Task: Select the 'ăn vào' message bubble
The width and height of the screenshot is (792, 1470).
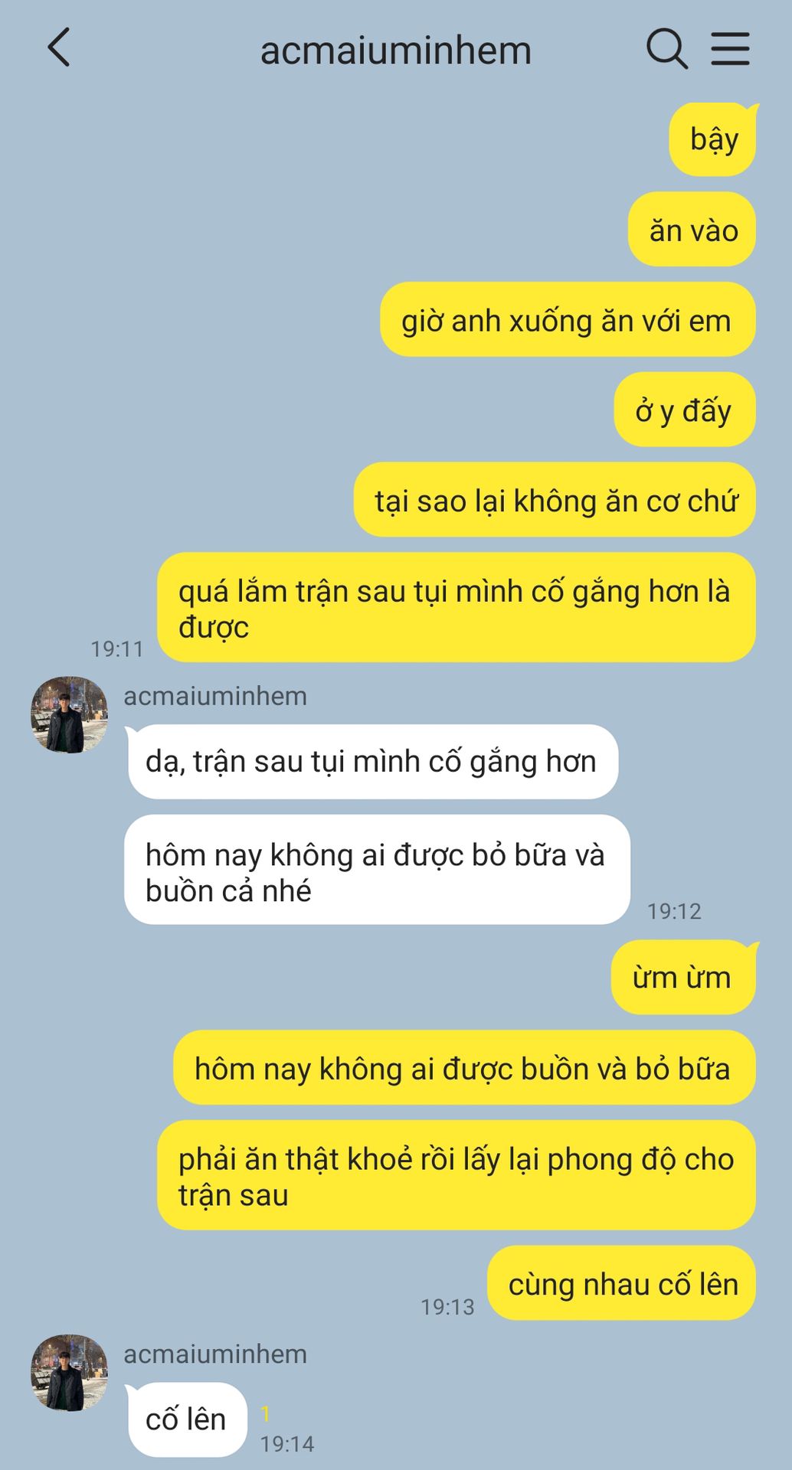Action: tap(692, 230)
